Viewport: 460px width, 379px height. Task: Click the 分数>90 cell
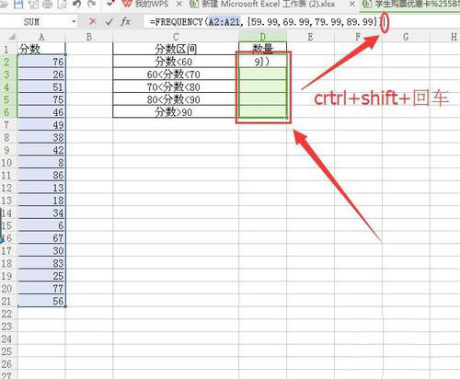pos(176,112)
